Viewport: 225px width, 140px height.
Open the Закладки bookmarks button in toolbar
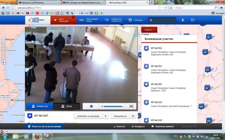click(218, 13)
